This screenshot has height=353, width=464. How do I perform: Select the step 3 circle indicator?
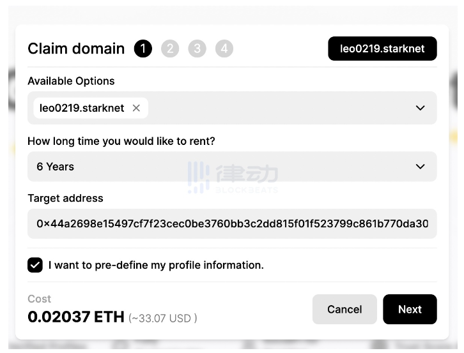point(197,49)
